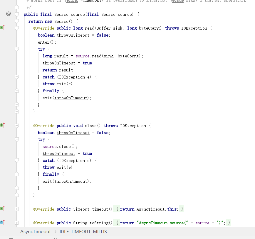The width and height of the screenshot is (255, 239).
Task: Collapse the read() method with its fold marker
Action: point(17,28)
